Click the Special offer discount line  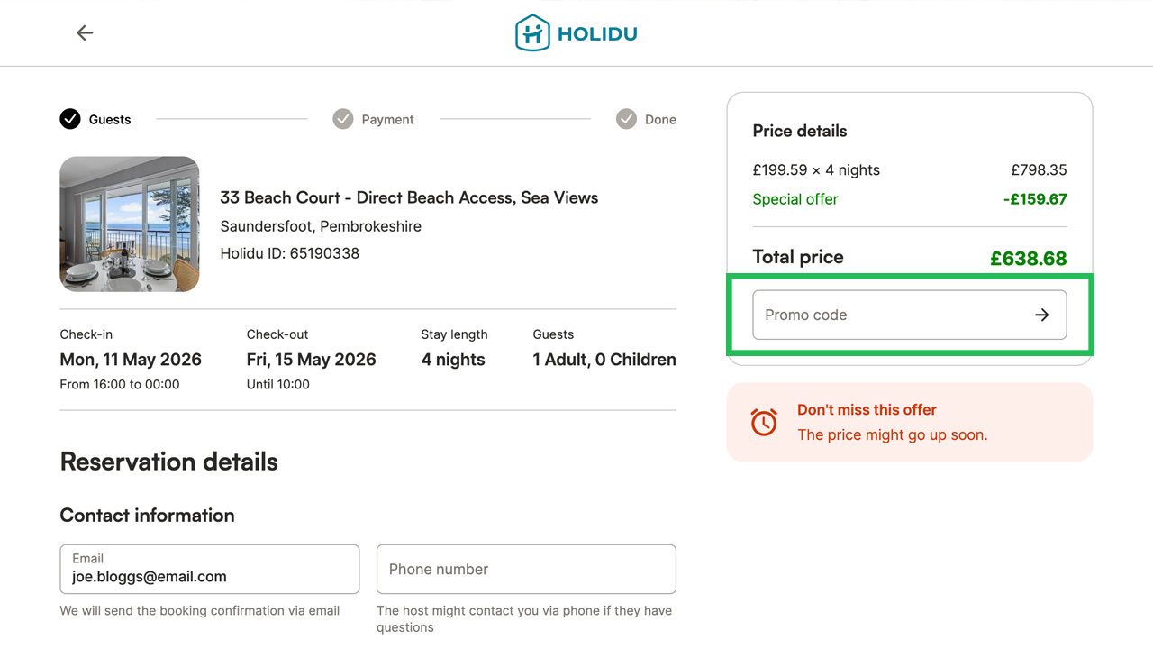795,199
